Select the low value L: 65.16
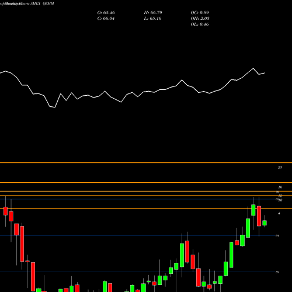292x292 pixels. click(x=153, y=19)
